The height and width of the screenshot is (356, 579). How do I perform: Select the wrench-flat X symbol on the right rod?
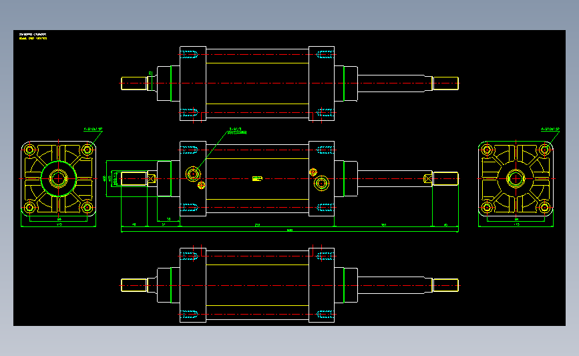tap(428, 179)
